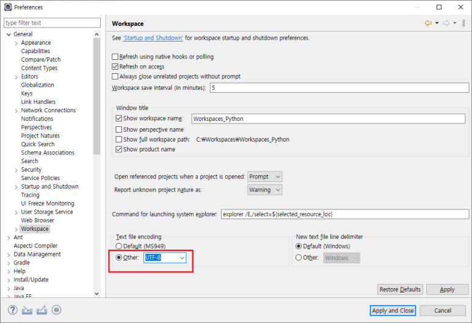Open the UTF-8 encoding combo box
This screenshot has height=323, width=472.
coord(182,258)
